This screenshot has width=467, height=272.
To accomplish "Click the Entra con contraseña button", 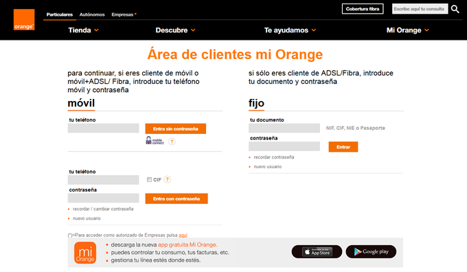I will click(176, 199).
